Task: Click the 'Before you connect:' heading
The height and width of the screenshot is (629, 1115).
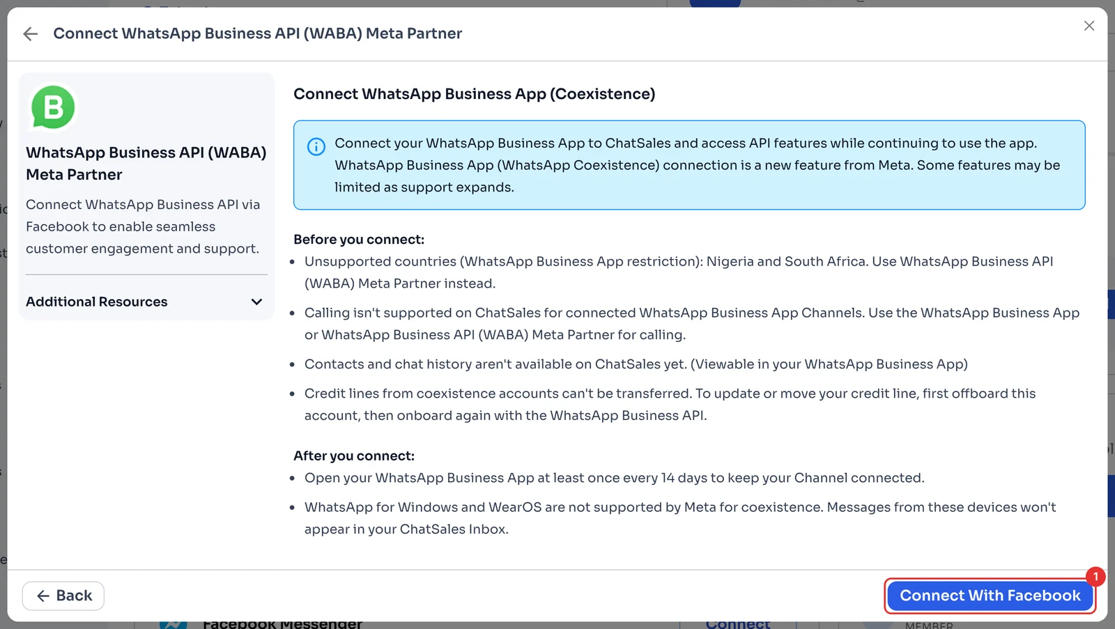Action: coord(359,240)
